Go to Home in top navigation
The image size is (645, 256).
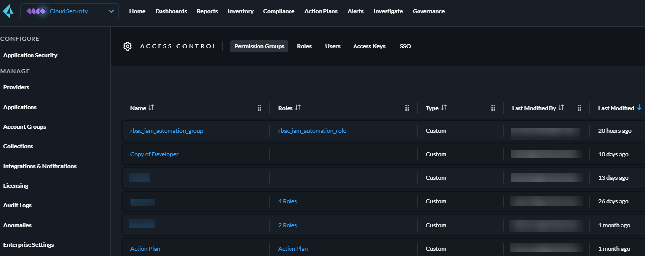click(x=137, y=11)
